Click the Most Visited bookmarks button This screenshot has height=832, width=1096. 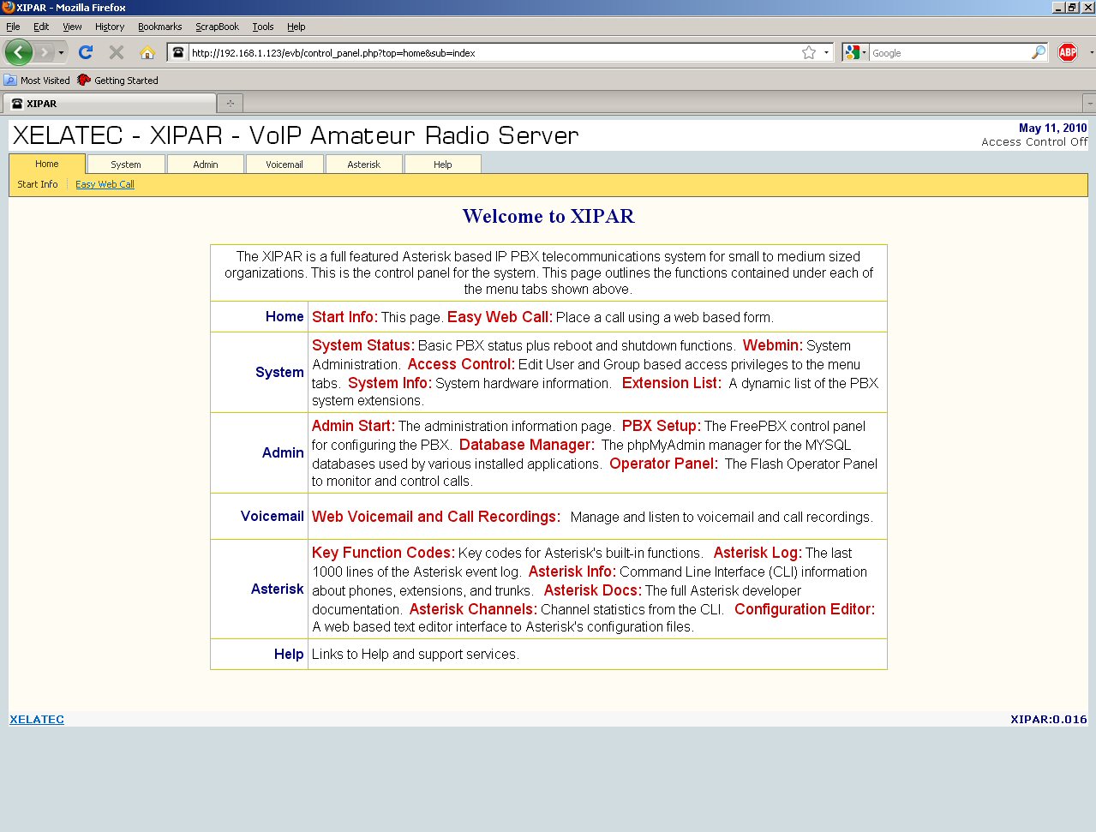point(37,81)
